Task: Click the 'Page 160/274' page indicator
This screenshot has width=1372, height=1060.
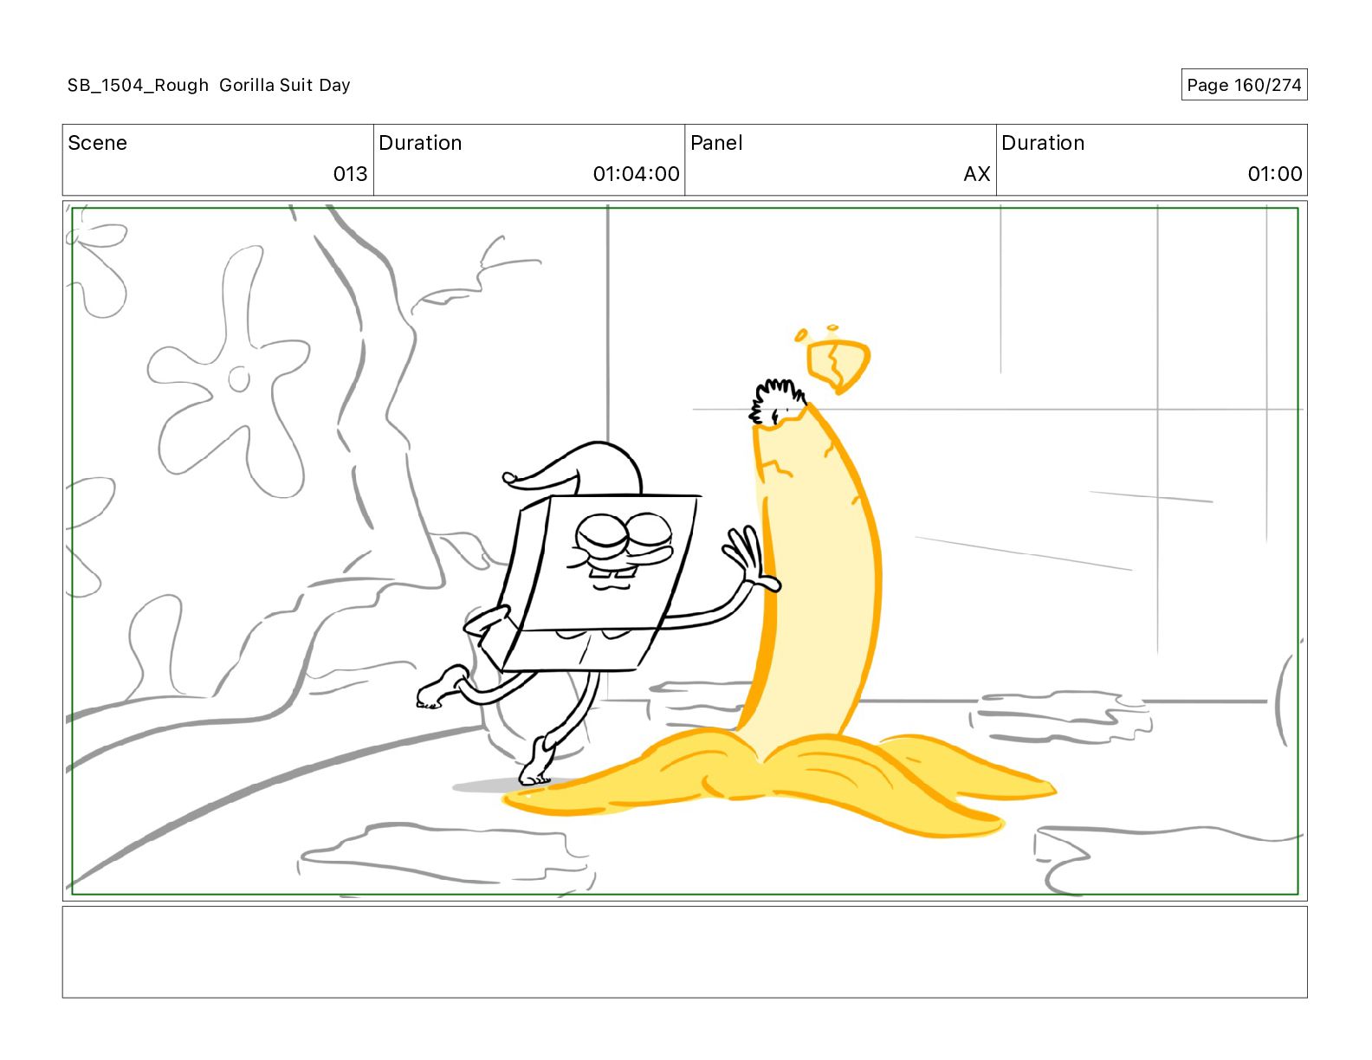Action: point(1244,85)
